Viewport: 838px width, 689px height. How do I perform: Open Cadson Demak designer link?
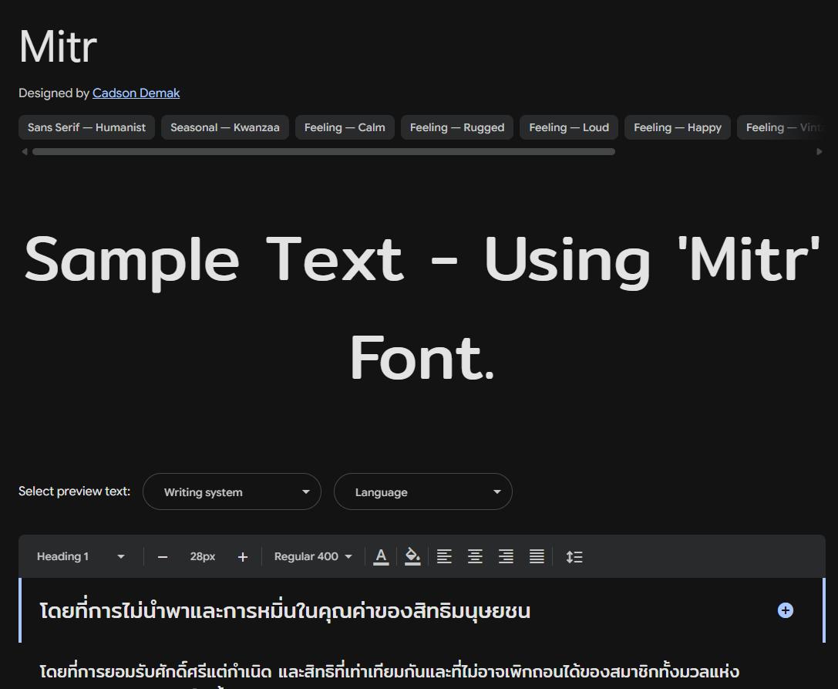pos(136,93)
